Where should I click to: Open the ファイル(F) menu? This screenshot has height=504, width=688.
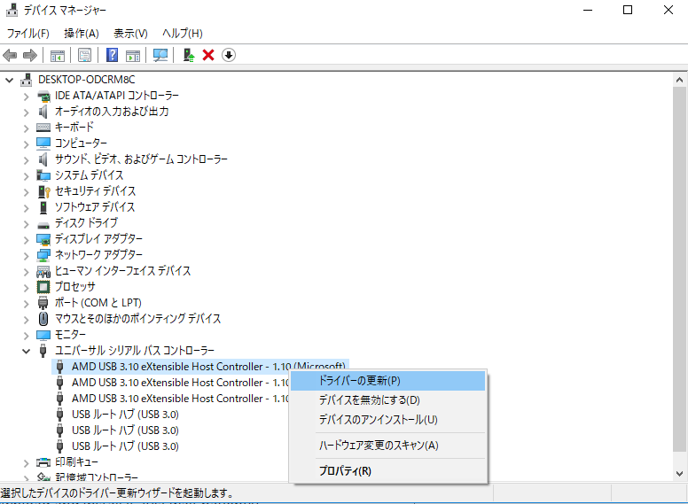28,34
